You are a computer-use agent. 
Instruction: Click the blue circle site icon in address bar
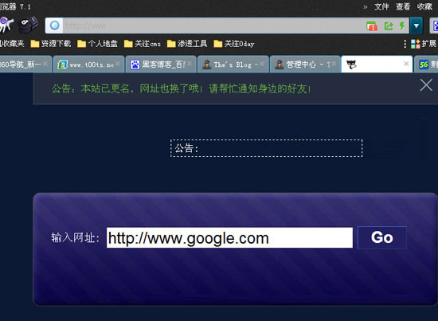(x=54, y=25)
